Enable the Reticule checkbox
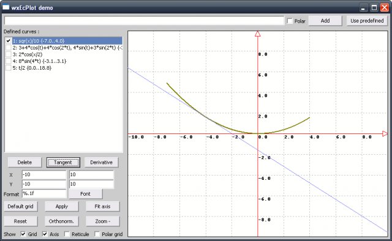392x241 pixels. [x=67, y=234]
